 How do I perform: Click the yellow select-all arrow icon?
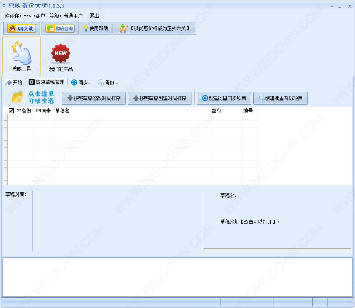point(17,97)
